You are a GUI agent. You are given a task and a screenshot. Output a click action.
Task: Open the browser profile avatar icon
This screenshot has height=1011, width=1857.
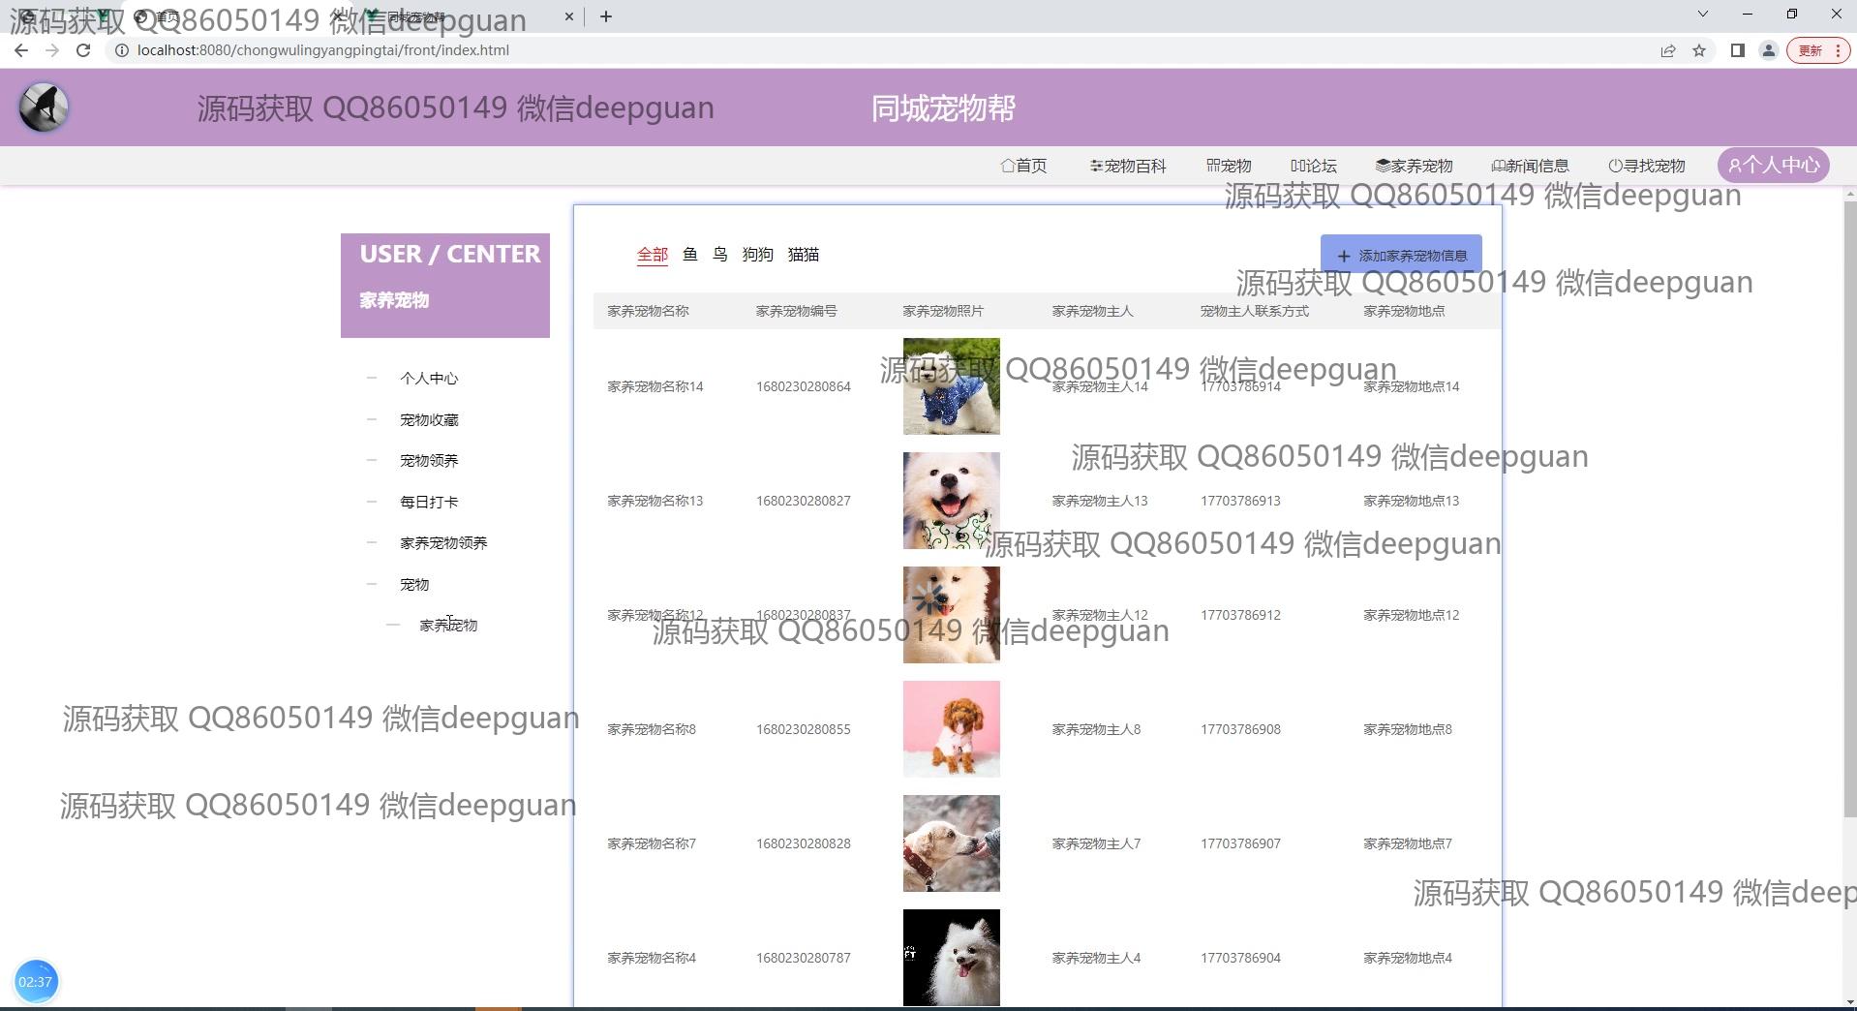1768,50
